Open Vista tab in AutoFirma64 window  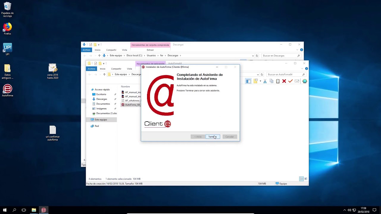point(129,69)
